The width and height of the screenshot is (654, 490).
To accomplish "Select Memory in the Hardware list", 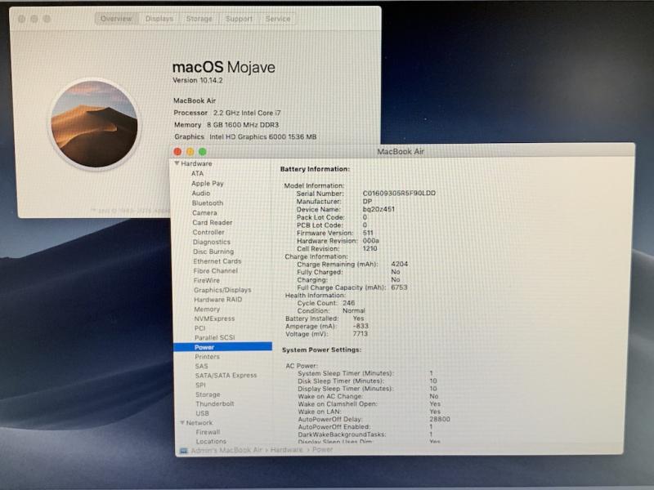I will (207, 309).
